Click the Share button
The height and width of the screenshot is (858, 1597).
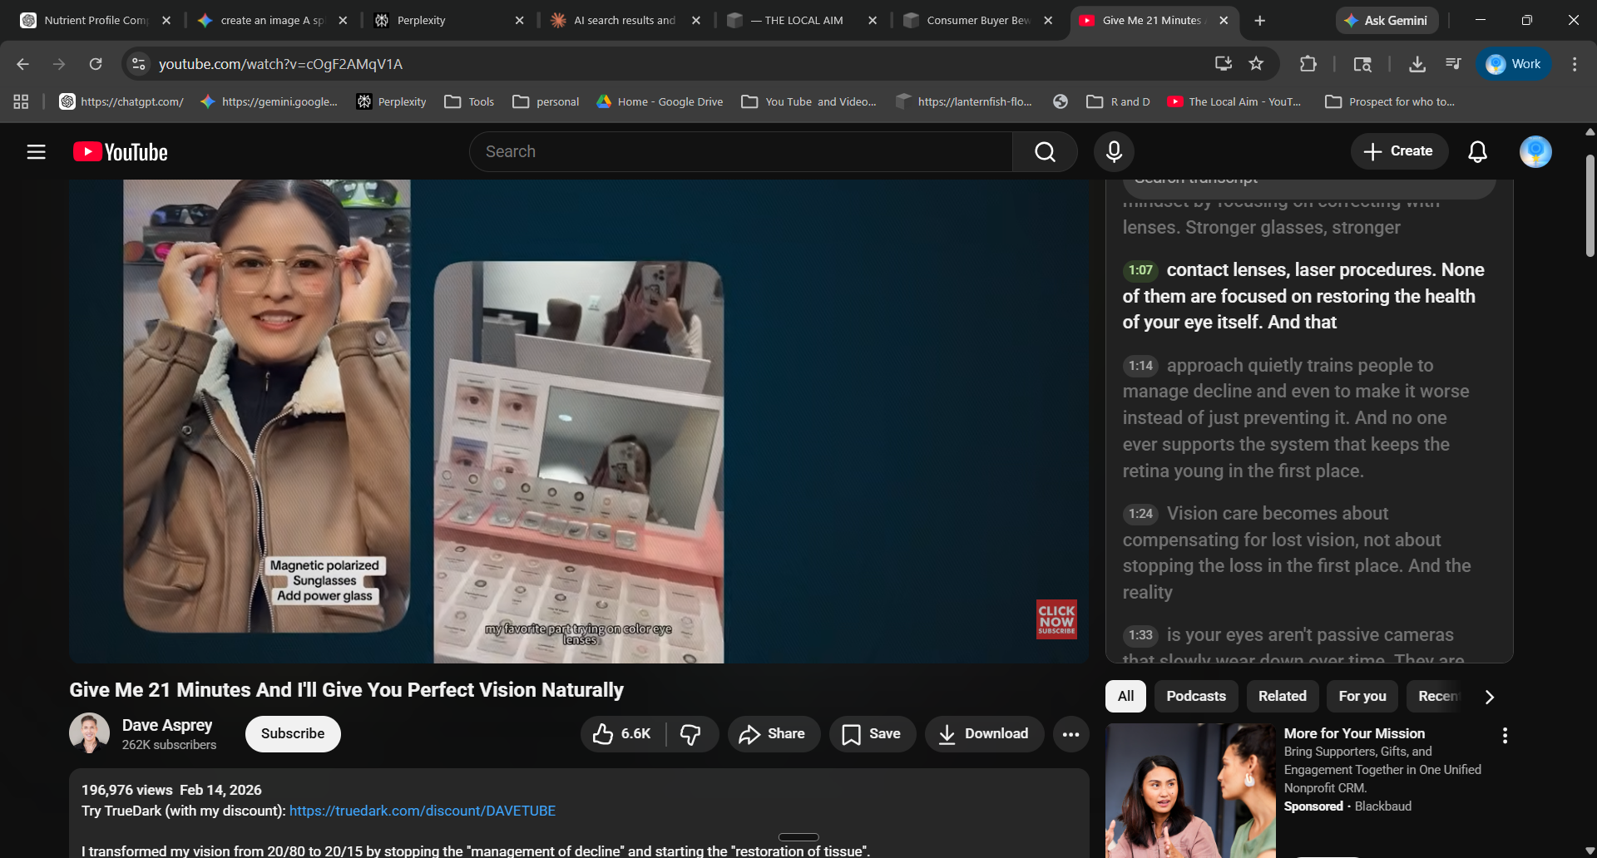(774, 734)
